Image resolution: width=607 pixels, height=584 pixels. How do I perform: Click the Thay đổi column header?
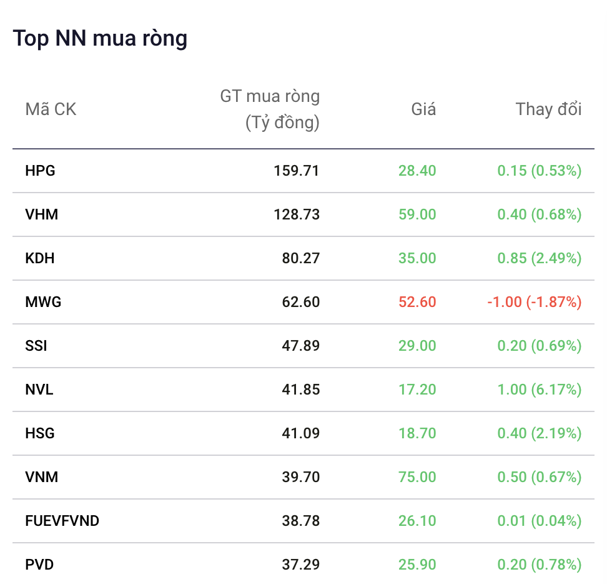[548, 109]
